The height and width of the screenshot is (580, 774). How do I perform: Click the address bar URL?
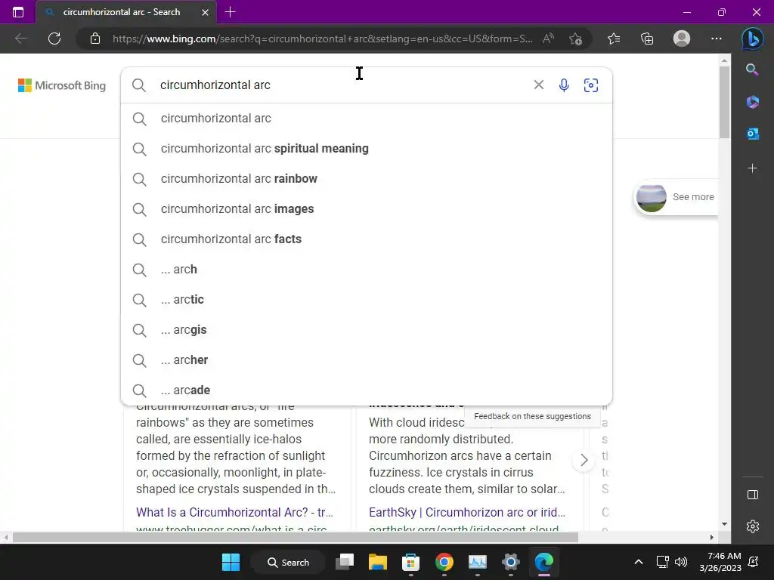[322, 39]
